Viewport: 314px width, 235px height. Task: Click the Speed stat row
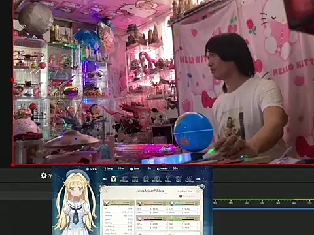[118, 219]
